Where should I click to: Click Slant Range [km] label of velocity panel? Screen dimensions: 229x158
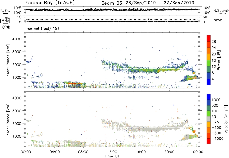coord(8,119)
